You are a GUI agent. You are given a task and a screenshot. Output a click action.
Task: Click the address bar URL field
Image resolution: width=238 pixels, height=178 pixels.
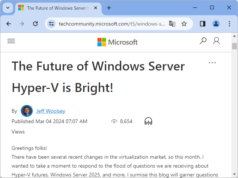pyautogui.click(x=112, y=24)
